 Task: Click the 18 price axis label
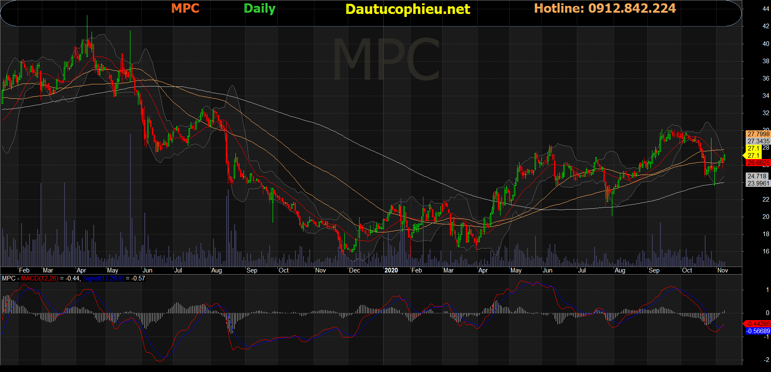tap(766, 234)
